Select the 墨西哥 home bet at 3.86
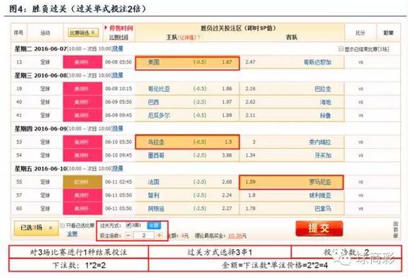 [x=187, y=155]
